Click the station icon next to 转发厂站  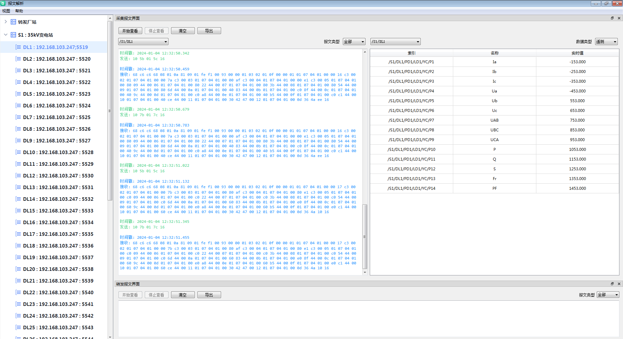[13, 22]
